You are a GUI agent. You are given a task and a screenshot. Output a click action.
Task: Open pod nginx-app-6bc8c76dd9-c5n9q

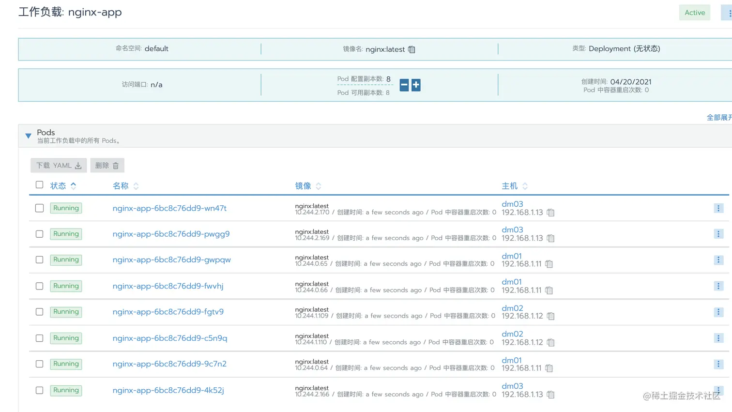[x=170, y=338]
